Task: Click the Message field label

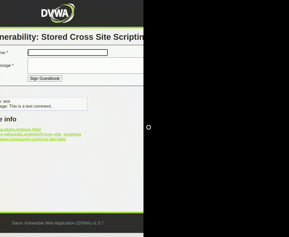Action: (x=7, y=66)
